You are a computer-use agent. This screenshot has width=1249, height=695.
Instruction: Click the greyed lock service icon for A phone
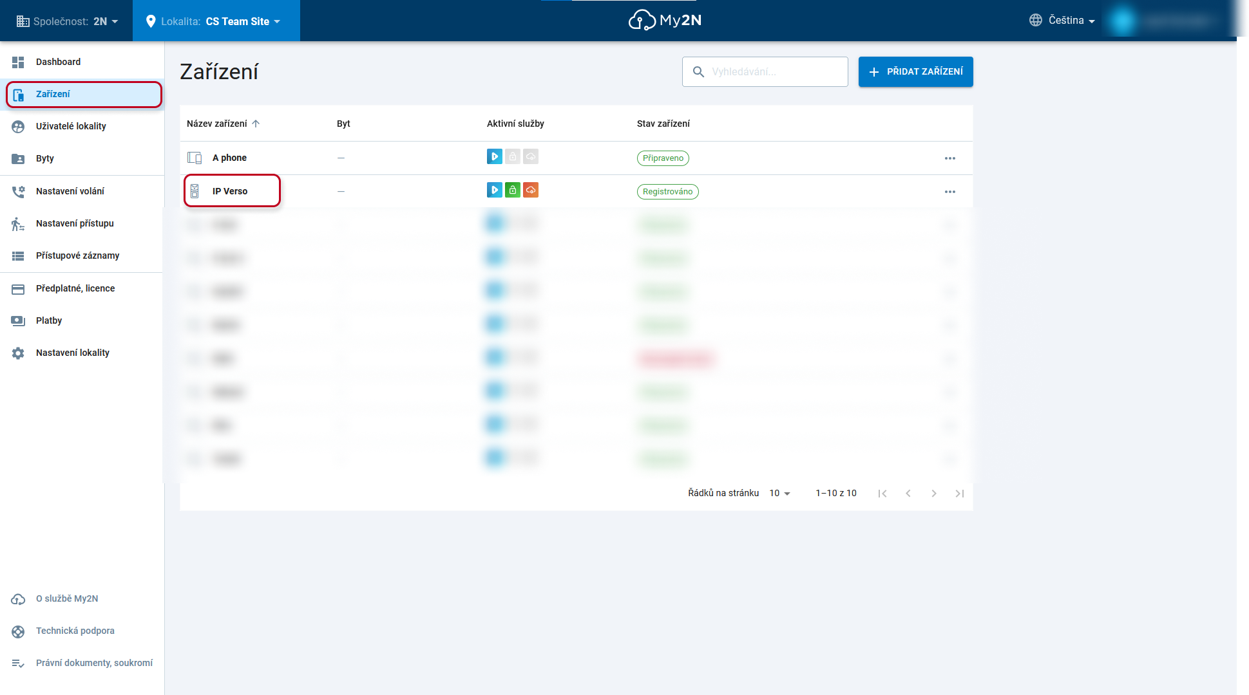click(513, 156)
